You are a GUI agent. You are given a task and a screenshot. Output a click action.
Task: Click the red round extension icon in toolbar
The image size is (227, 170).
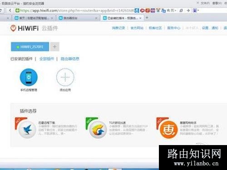point(142,10)
